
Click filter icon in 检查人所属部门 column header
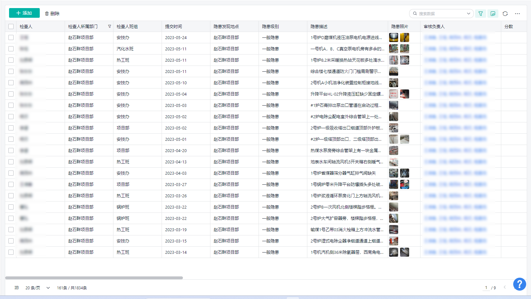point(110,26)
